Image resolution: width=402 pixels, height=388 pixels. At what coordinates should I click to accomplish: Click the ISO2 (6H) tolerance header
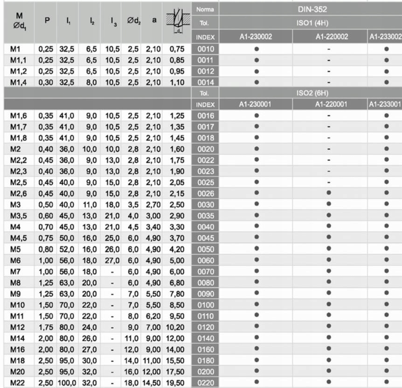[x=312, y=93]
